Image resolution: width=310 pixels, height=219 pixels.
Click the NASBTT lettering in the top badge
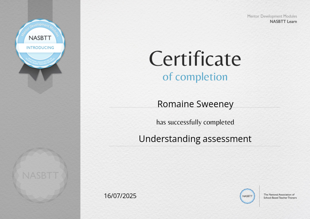pyautogui.click(x=40, y=39)
